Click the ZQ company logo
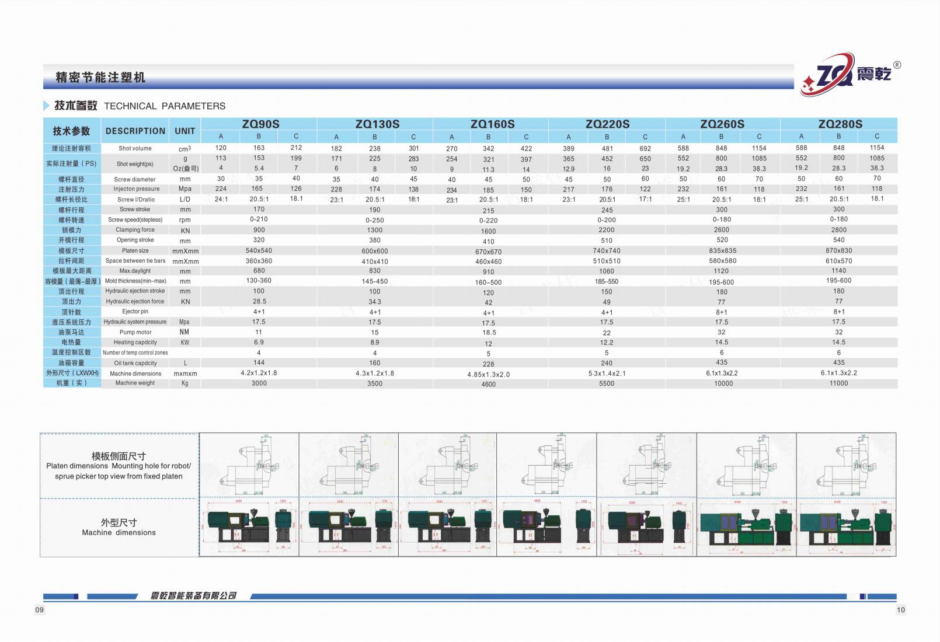 coord(845,74)
